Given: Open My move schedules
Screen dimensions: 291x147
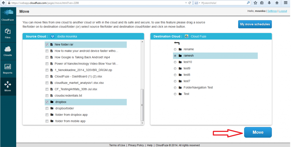Looking at the screenshot, I should coord(255,24).
